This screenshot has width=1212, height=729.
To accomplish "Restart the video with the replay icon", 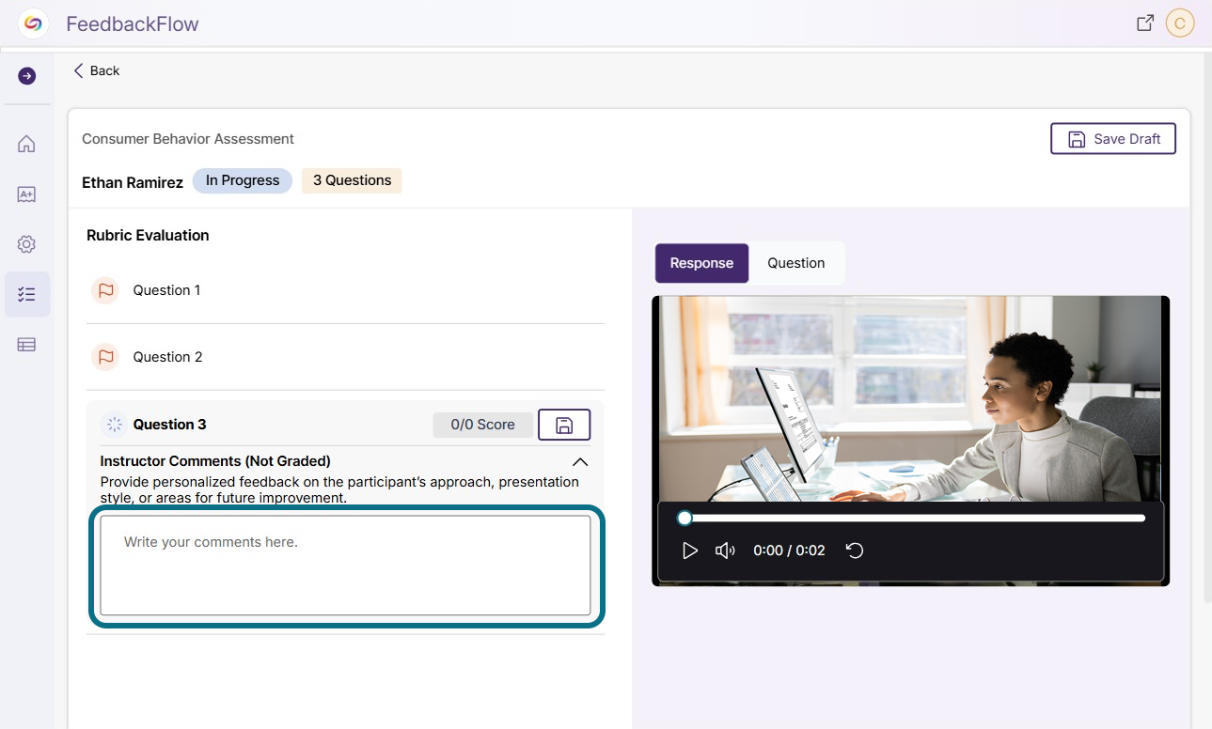I will 855,551.
